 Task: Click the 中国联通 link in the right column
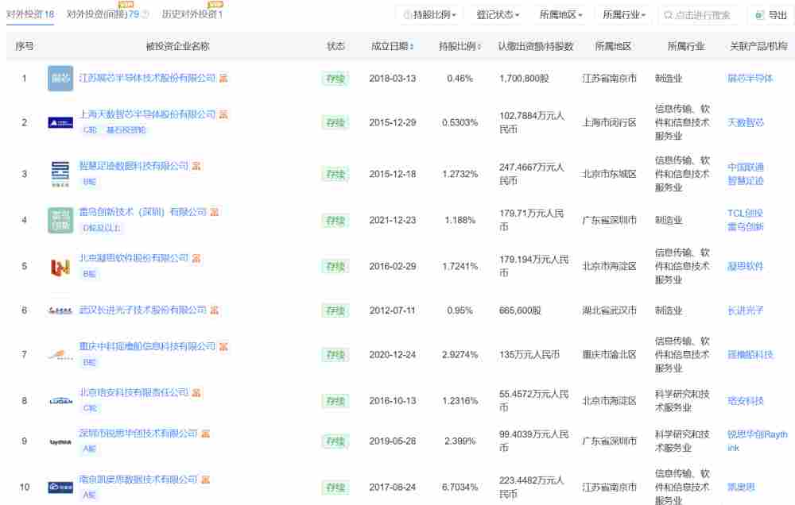tap(745, 166)
